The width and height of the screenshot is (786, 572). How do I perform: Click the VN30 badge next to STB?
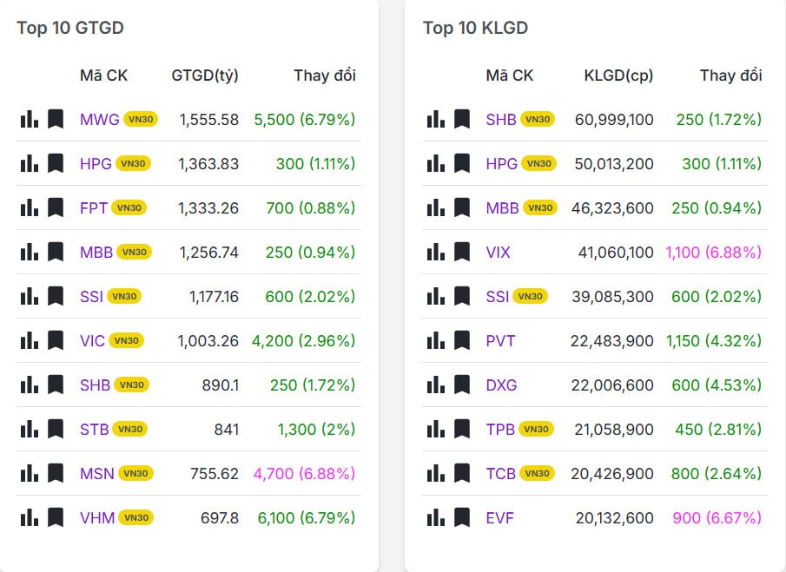pyautogui.click(x=129, y=429)
